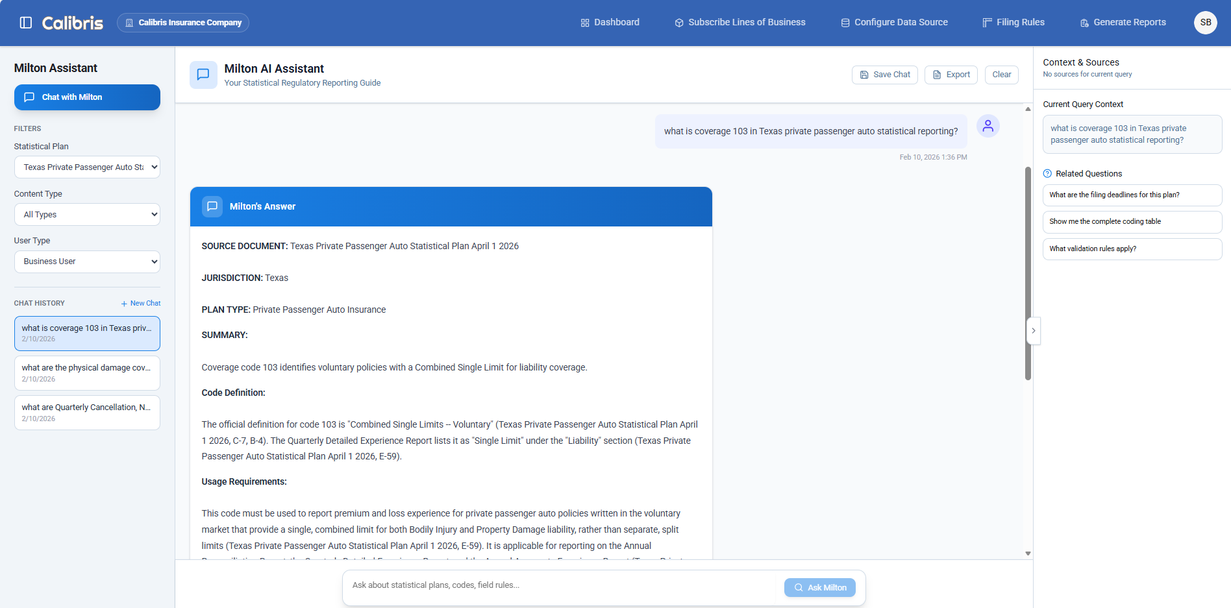Change Content Type from All Types
This screenshot has width=1231, height=608.
(87, 214)
